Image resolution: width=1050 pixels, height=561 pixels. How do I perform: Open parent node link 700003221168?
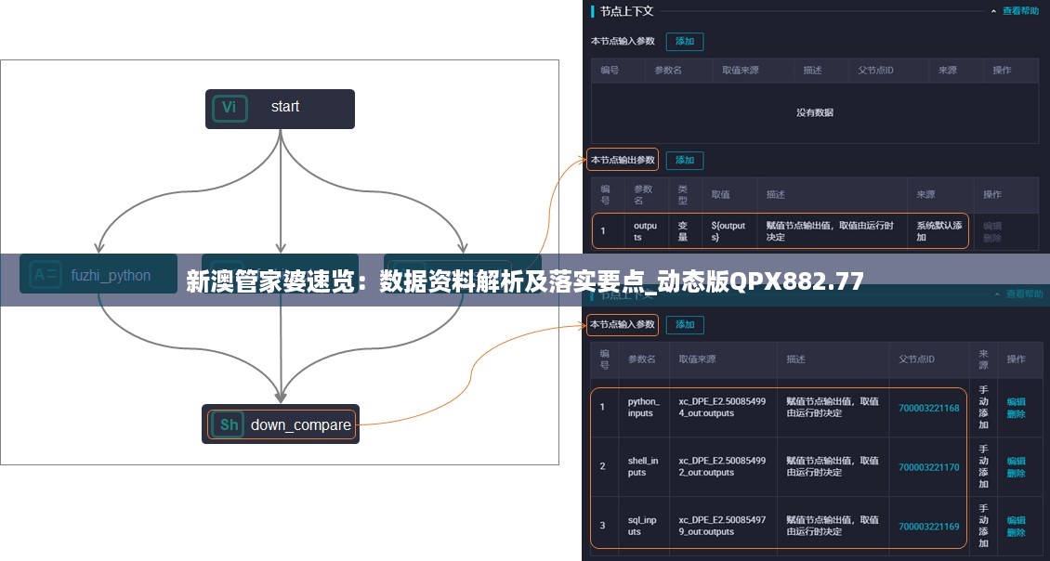tap(929, 408)
